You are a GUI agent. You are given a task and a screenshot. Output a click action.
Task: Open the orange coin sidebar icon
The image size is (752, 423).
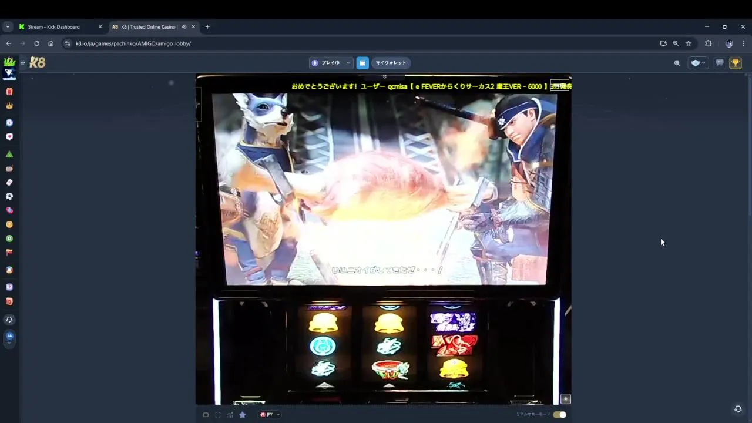(x=9, y=224)
